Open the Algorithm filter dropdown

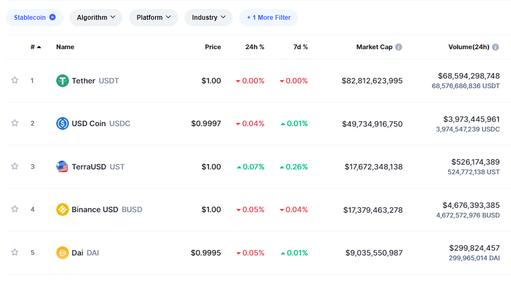pyautogui.click(x=96, y=18)
